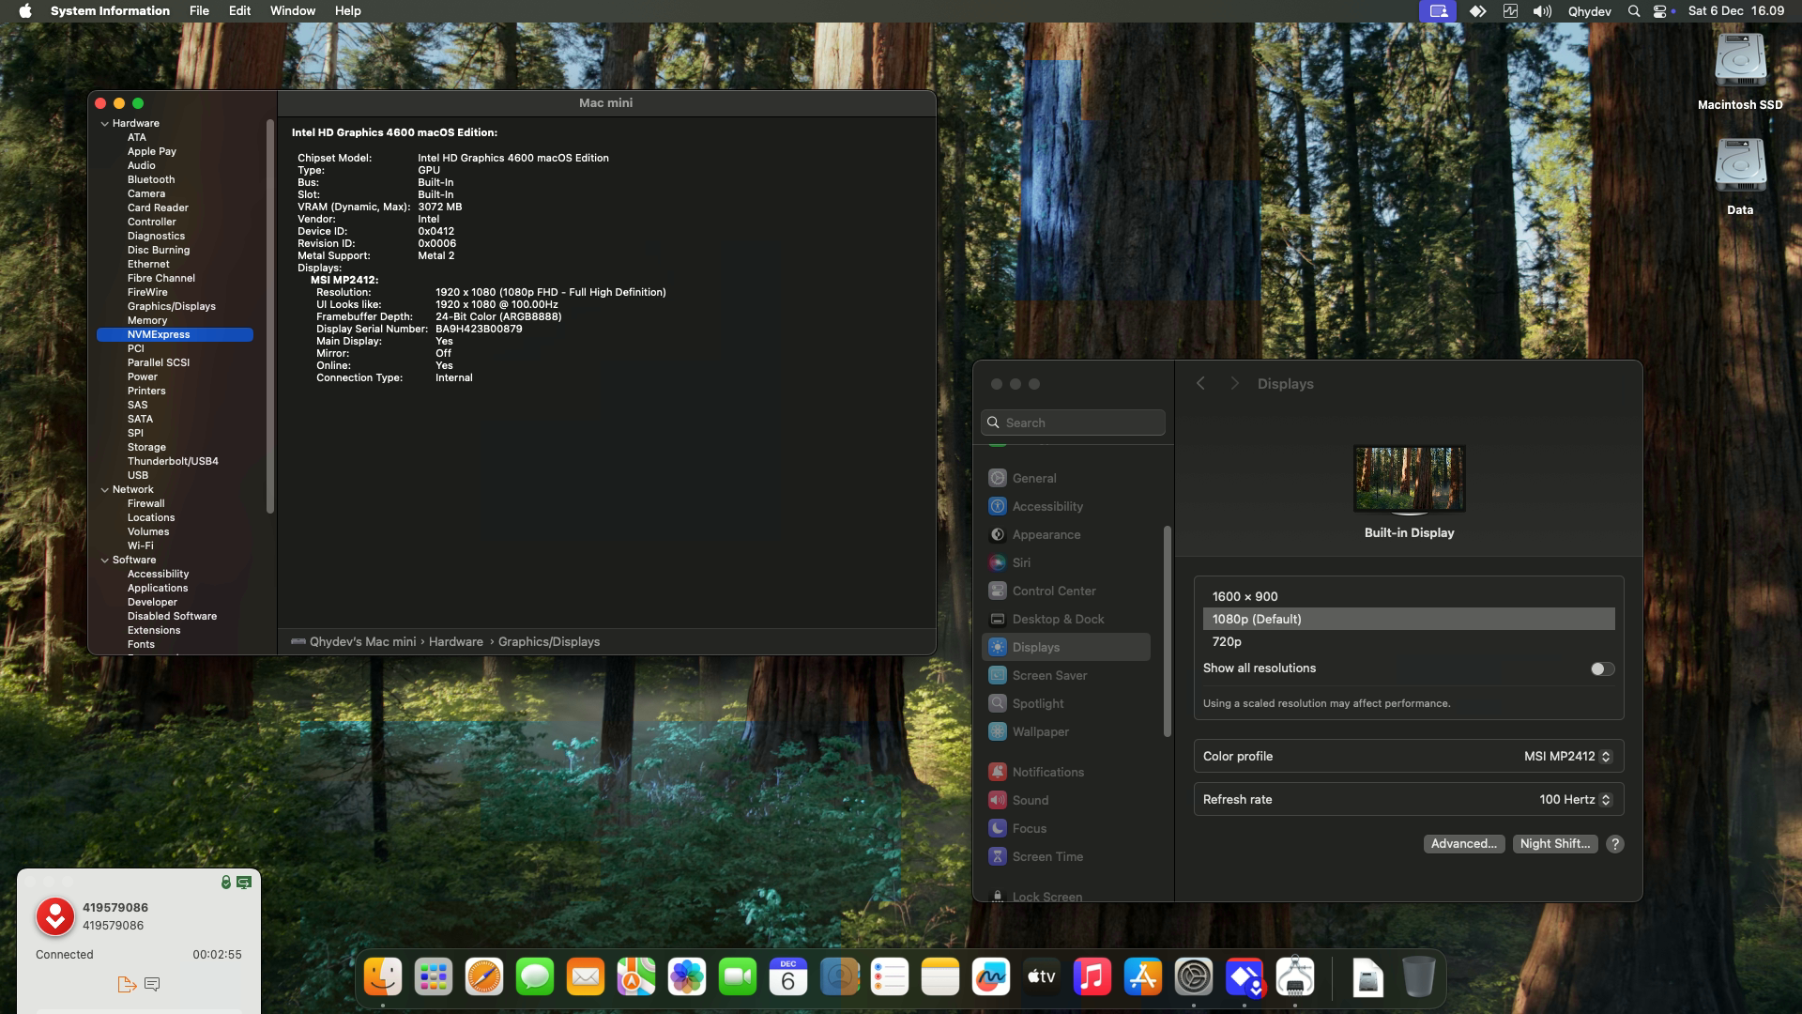
Task: Open the Safari icon in the Dock
Action: click(484, 977)
